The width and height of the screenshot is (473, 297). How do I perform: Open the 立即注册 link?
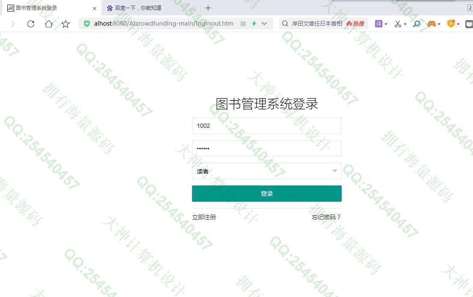pos(204,217)
